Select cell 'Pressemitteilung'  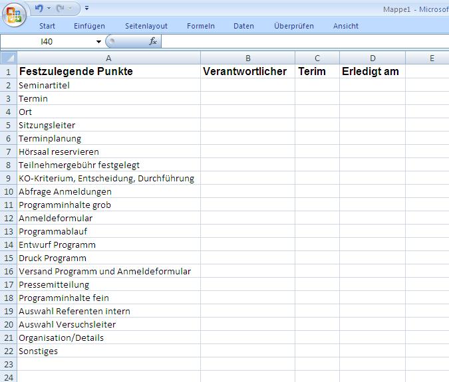108,284
